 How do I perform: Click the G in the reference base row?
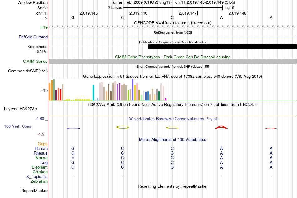point(73,17)
